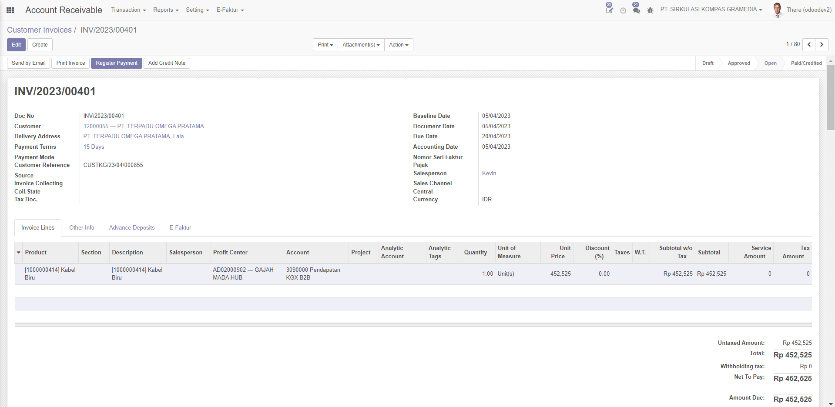Expand the Action dropdown
835x407 pixels.
[x=399, y=45]
